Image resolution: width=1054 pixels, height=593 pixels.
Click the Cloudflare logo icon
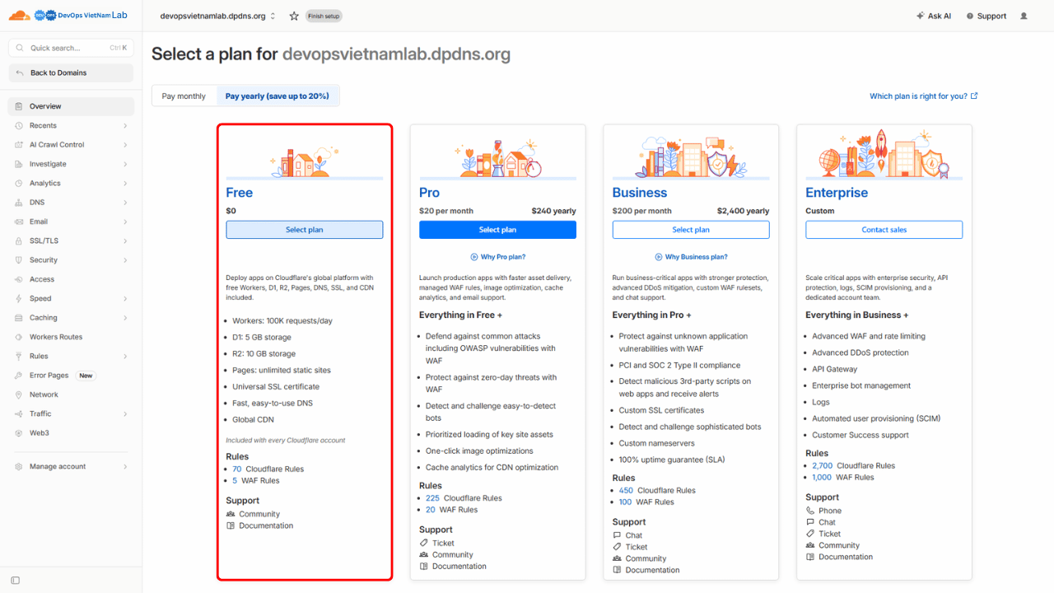pyautogui.click(x=20, y=15)
